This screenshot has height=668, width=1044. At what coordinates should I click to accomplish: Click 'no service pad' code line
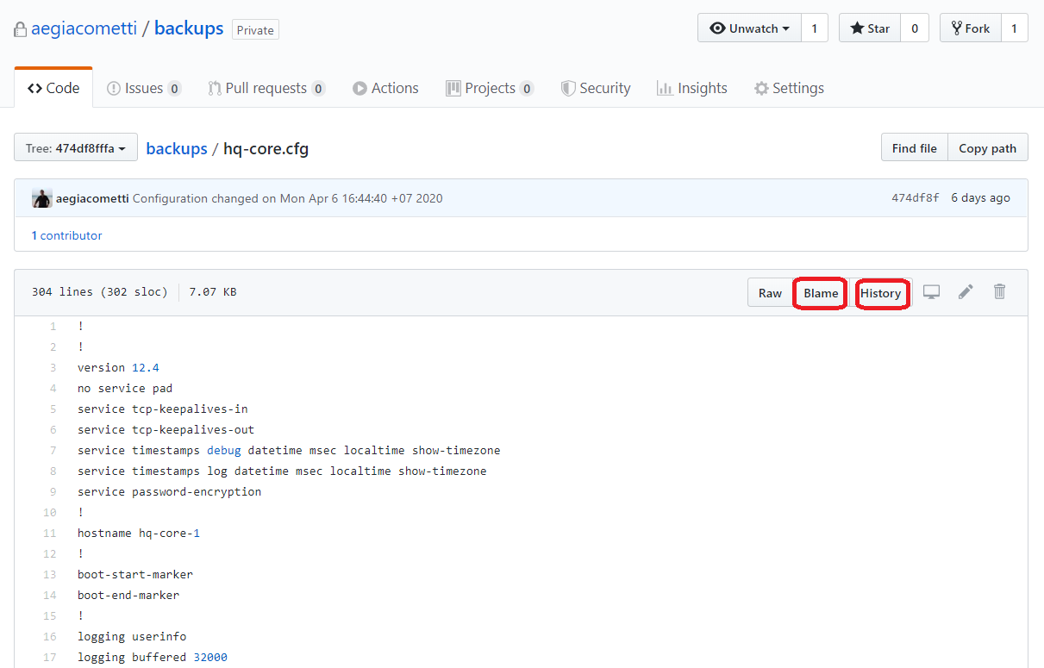point(125,389)
